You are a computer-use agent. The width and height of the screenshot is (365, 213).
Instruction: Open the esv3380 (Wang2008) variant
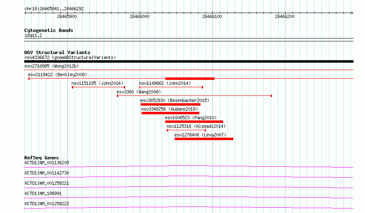[x=139, y=92]
